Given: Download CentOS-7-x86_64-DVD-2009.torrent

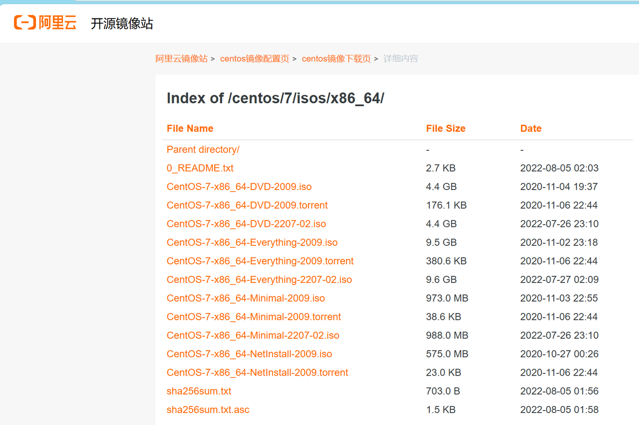Looking at the screenshot, I should [247, 205].
